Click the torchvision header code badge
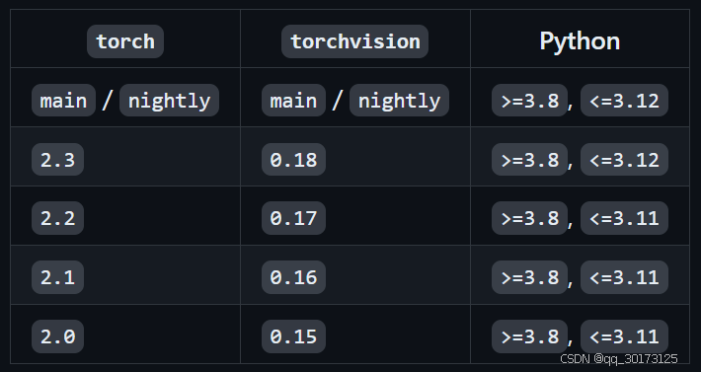Image resolution: width=701 pixels, height=372 pixels. [x=355, y=41]
